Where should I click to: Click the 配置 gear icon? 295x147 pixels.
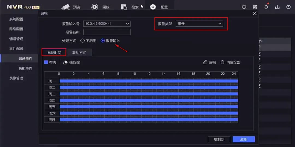click(153, 7)
